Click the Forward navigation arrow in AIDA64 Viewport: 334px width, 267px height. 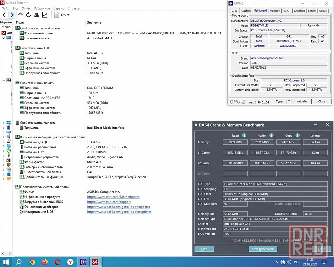pos(11,15)
